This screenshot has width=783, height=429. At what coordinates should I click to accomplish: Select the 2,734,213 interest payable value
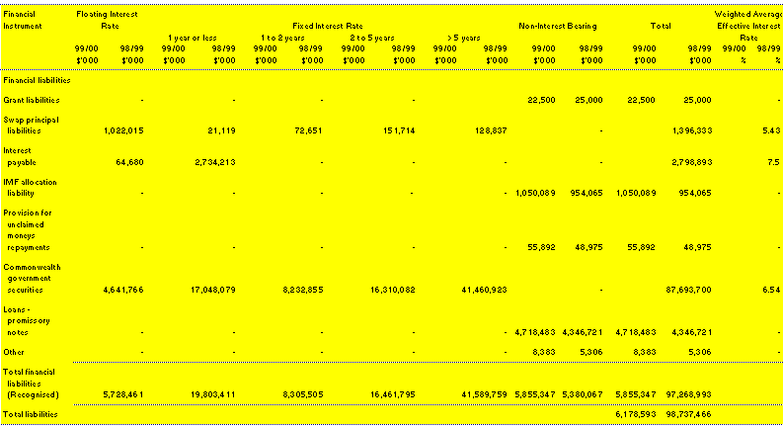210,161
